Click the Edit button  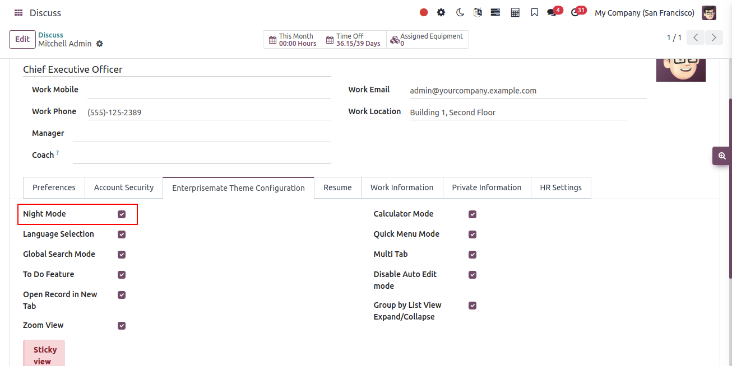pos(22,40)
